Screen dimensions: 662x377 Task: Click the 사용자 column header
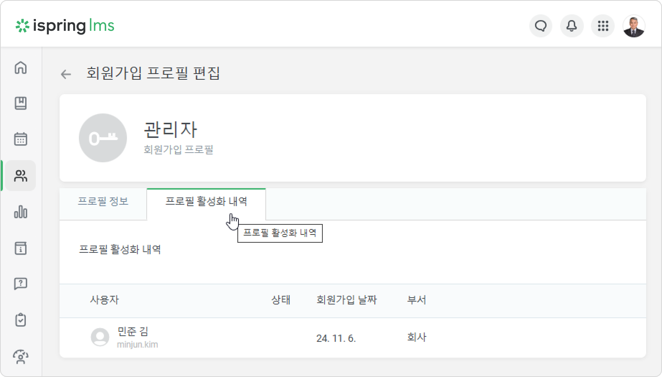104,300
